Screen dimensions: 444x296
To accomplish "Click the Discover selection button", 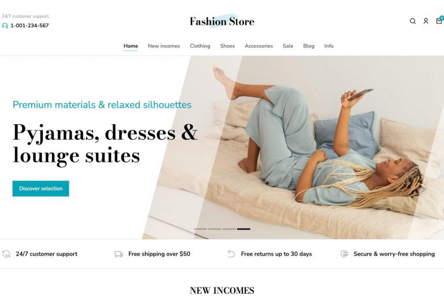I will [x=41, y=188].
